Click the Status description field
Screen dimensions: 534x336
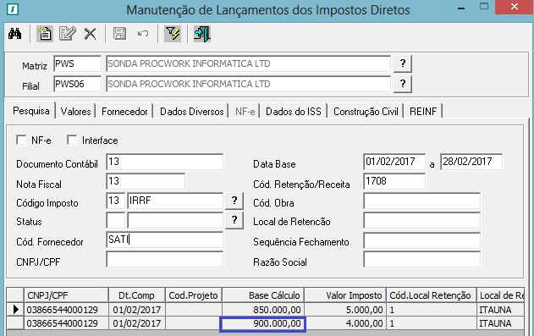pyautogui.click(x=175, y=221)
